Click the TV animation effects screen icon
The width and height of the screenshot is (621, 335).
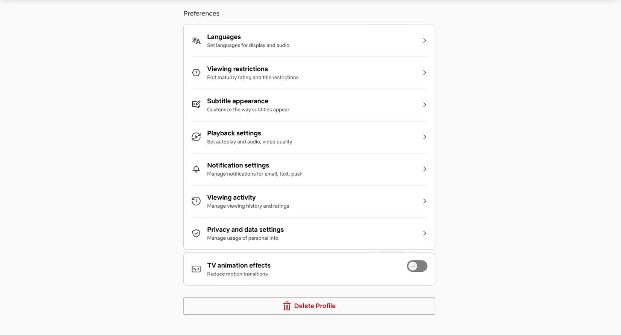(196, 269)
